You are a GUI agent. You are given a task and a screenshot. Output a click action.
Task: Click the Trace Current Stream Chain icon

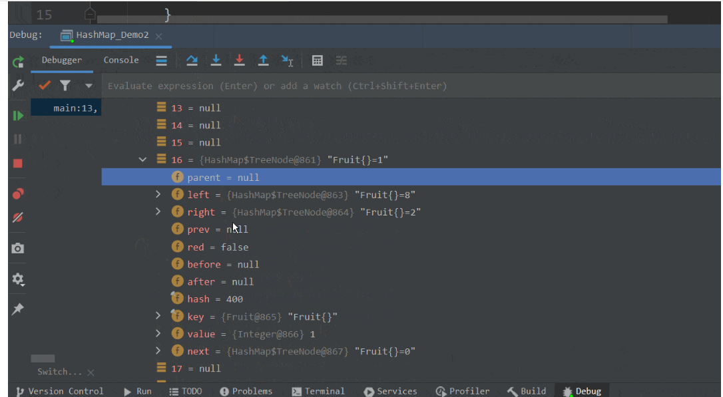coord(342,61)
